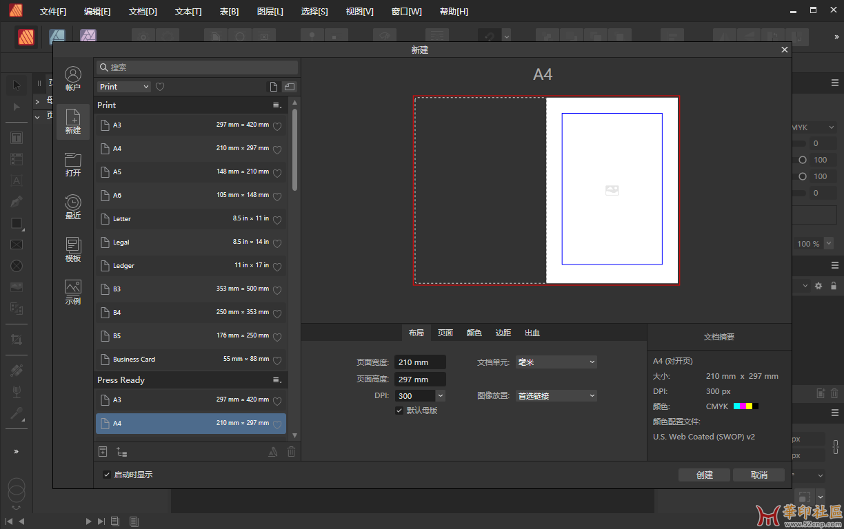Switch to the 边距 tab
844x529 pixels.
point(503,333)
